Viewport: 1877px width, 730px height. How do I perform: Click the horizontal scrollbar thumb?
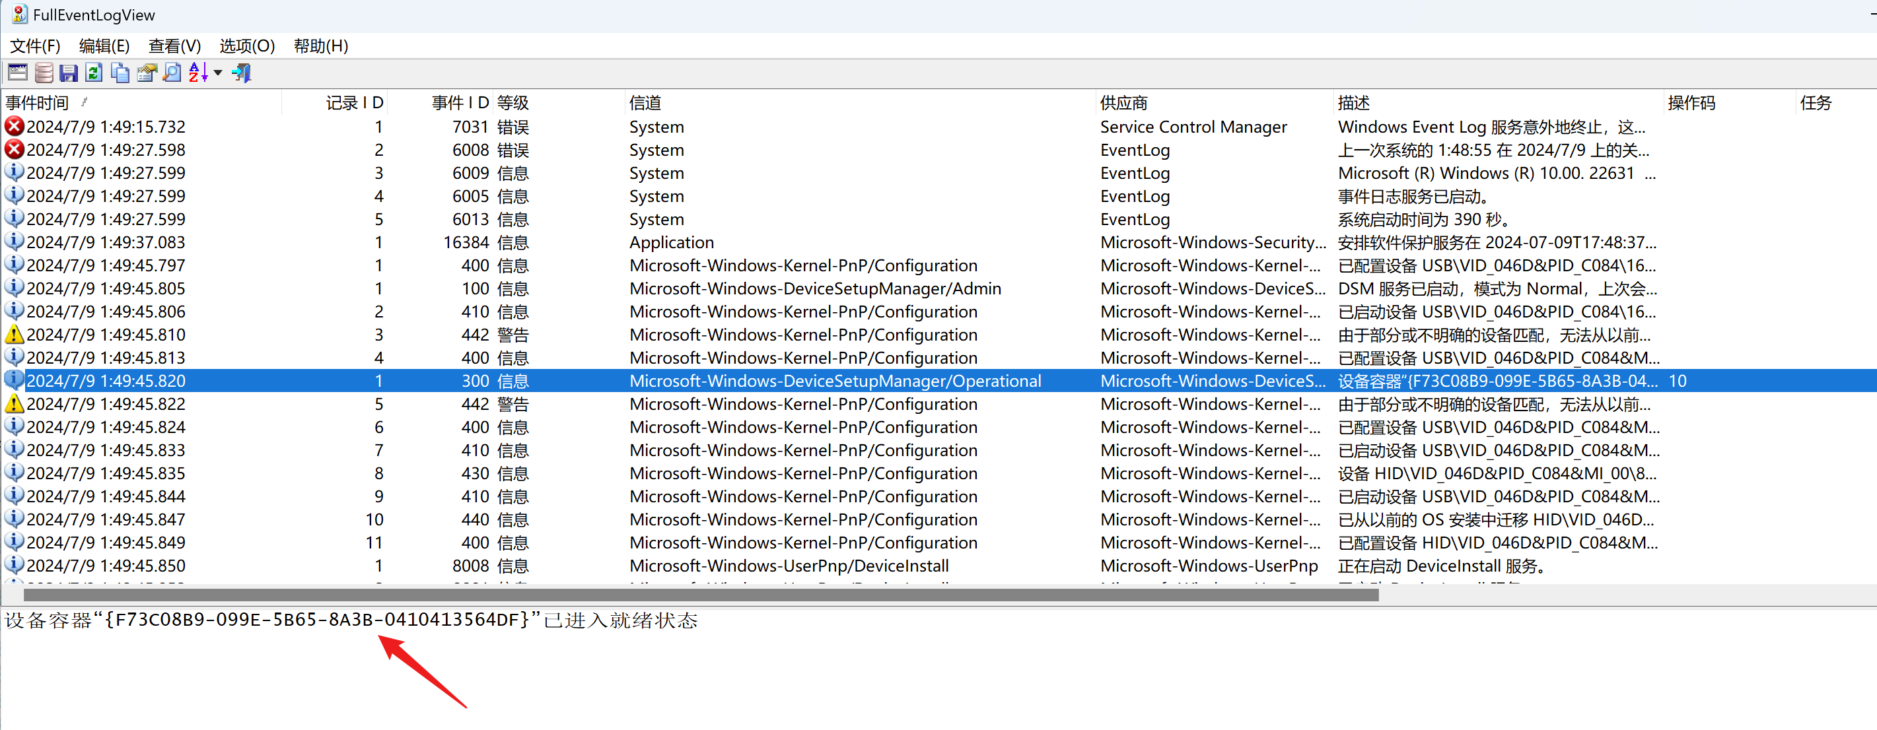699,595
